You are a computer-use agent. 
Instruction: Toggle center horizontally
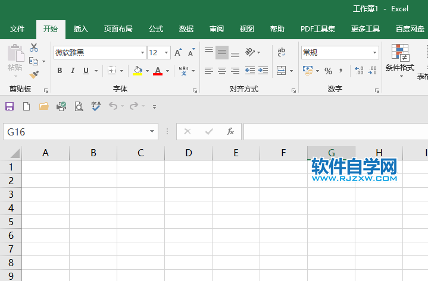(222, 71)
